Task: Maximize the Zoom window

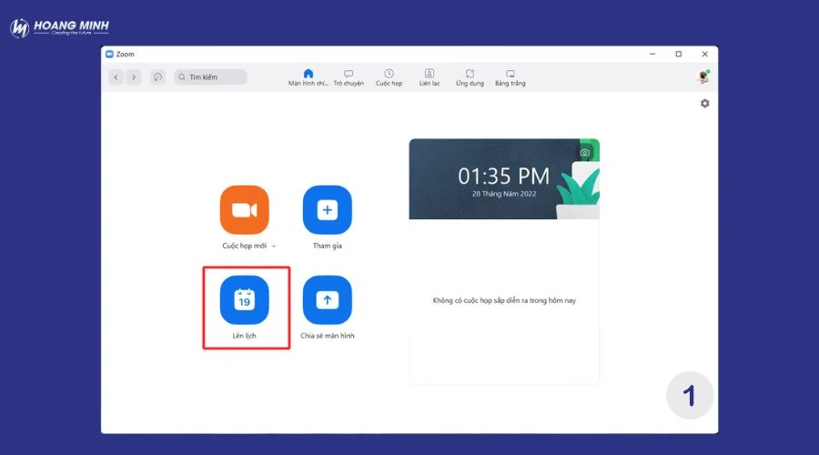Action: click(679, 54)
